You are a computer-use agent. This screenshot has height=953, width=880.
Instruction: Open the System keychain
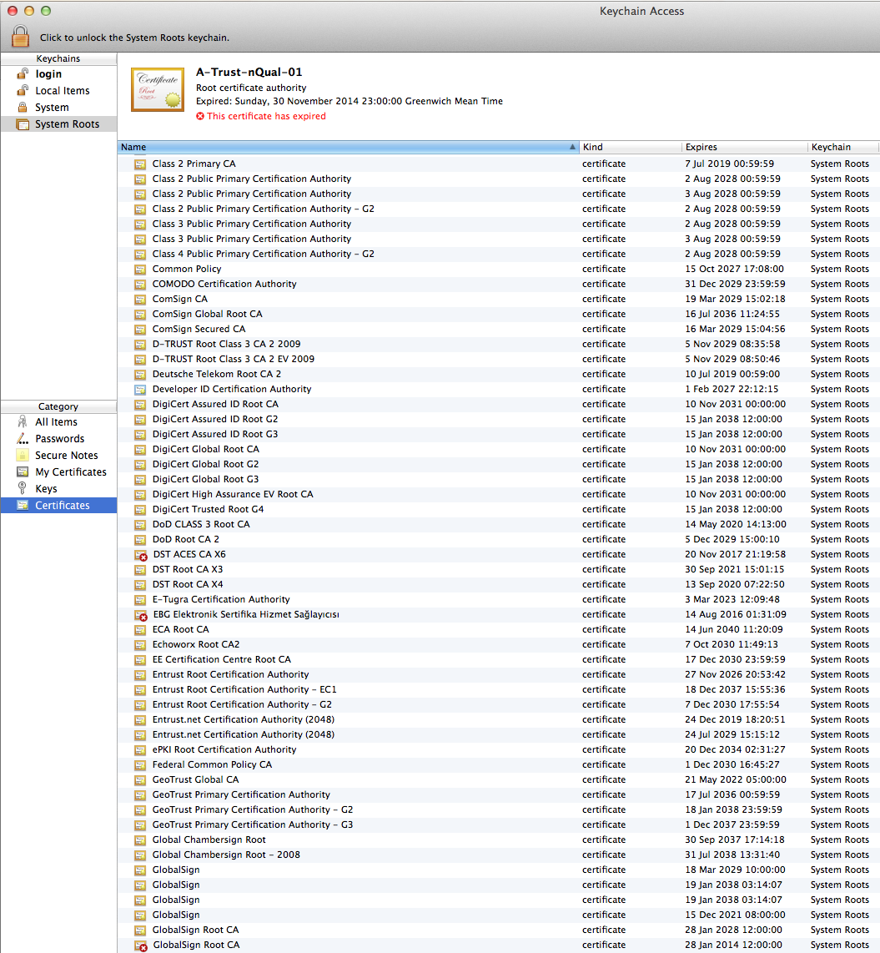pos(58,108)
